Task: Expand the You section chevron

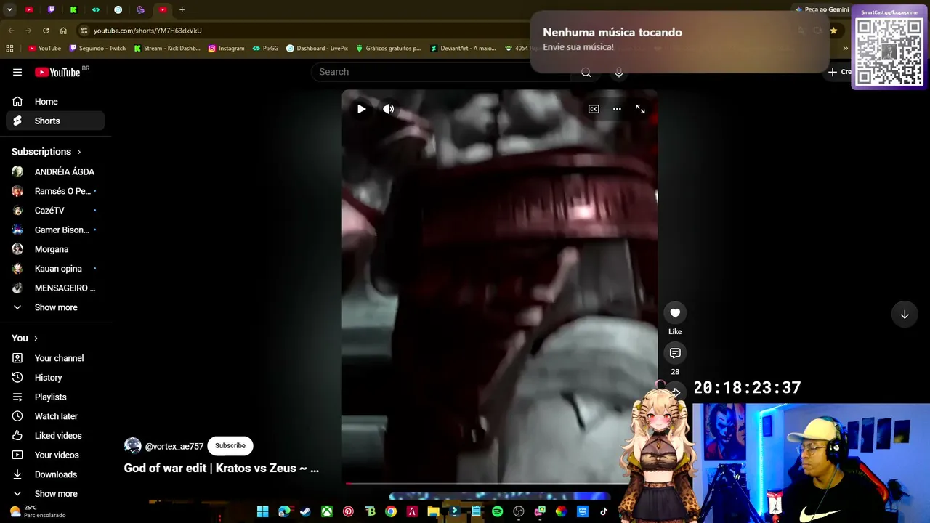Action: 36,338
